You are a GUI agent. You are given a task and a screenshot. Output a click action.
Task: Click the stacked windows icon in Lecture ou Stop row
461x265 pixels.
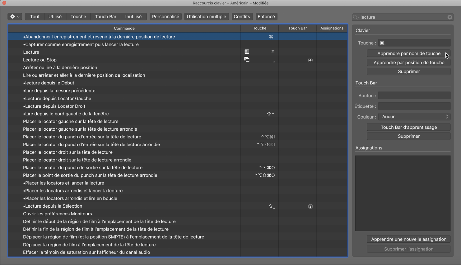click(247, 60)
